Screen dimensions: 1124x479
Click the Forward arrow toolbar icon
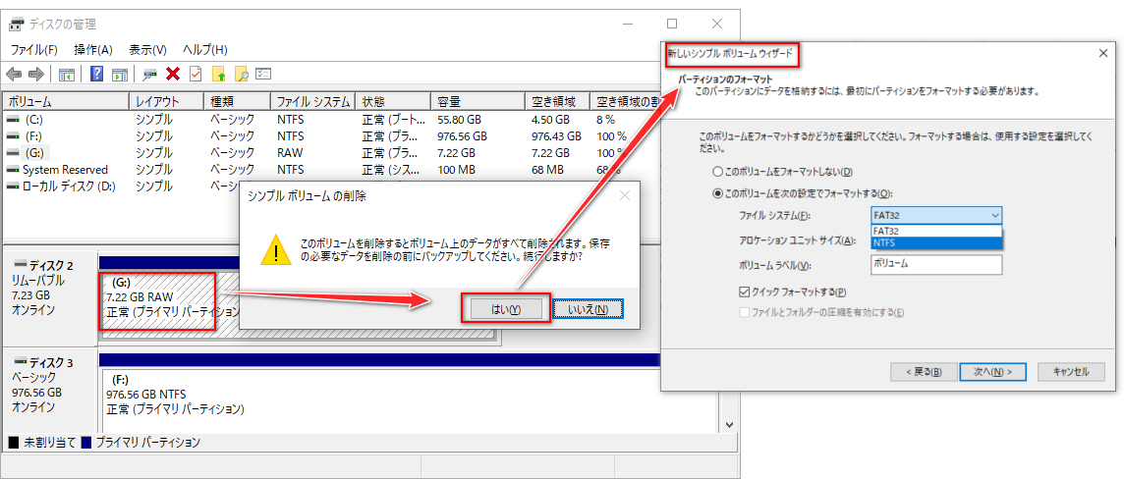[35, 74]
